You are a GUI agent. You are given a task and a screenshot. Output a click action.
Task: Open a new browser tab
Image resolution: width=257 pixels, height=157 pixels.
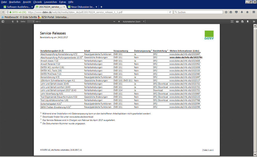(101, 7)
